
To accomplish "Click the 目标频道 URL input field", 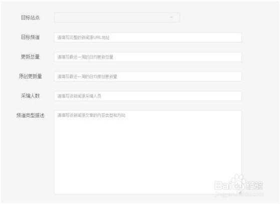I will pyautogui.click(x=148, y=38).
